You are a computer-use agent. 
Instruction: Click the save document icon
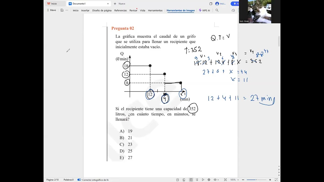62,10
